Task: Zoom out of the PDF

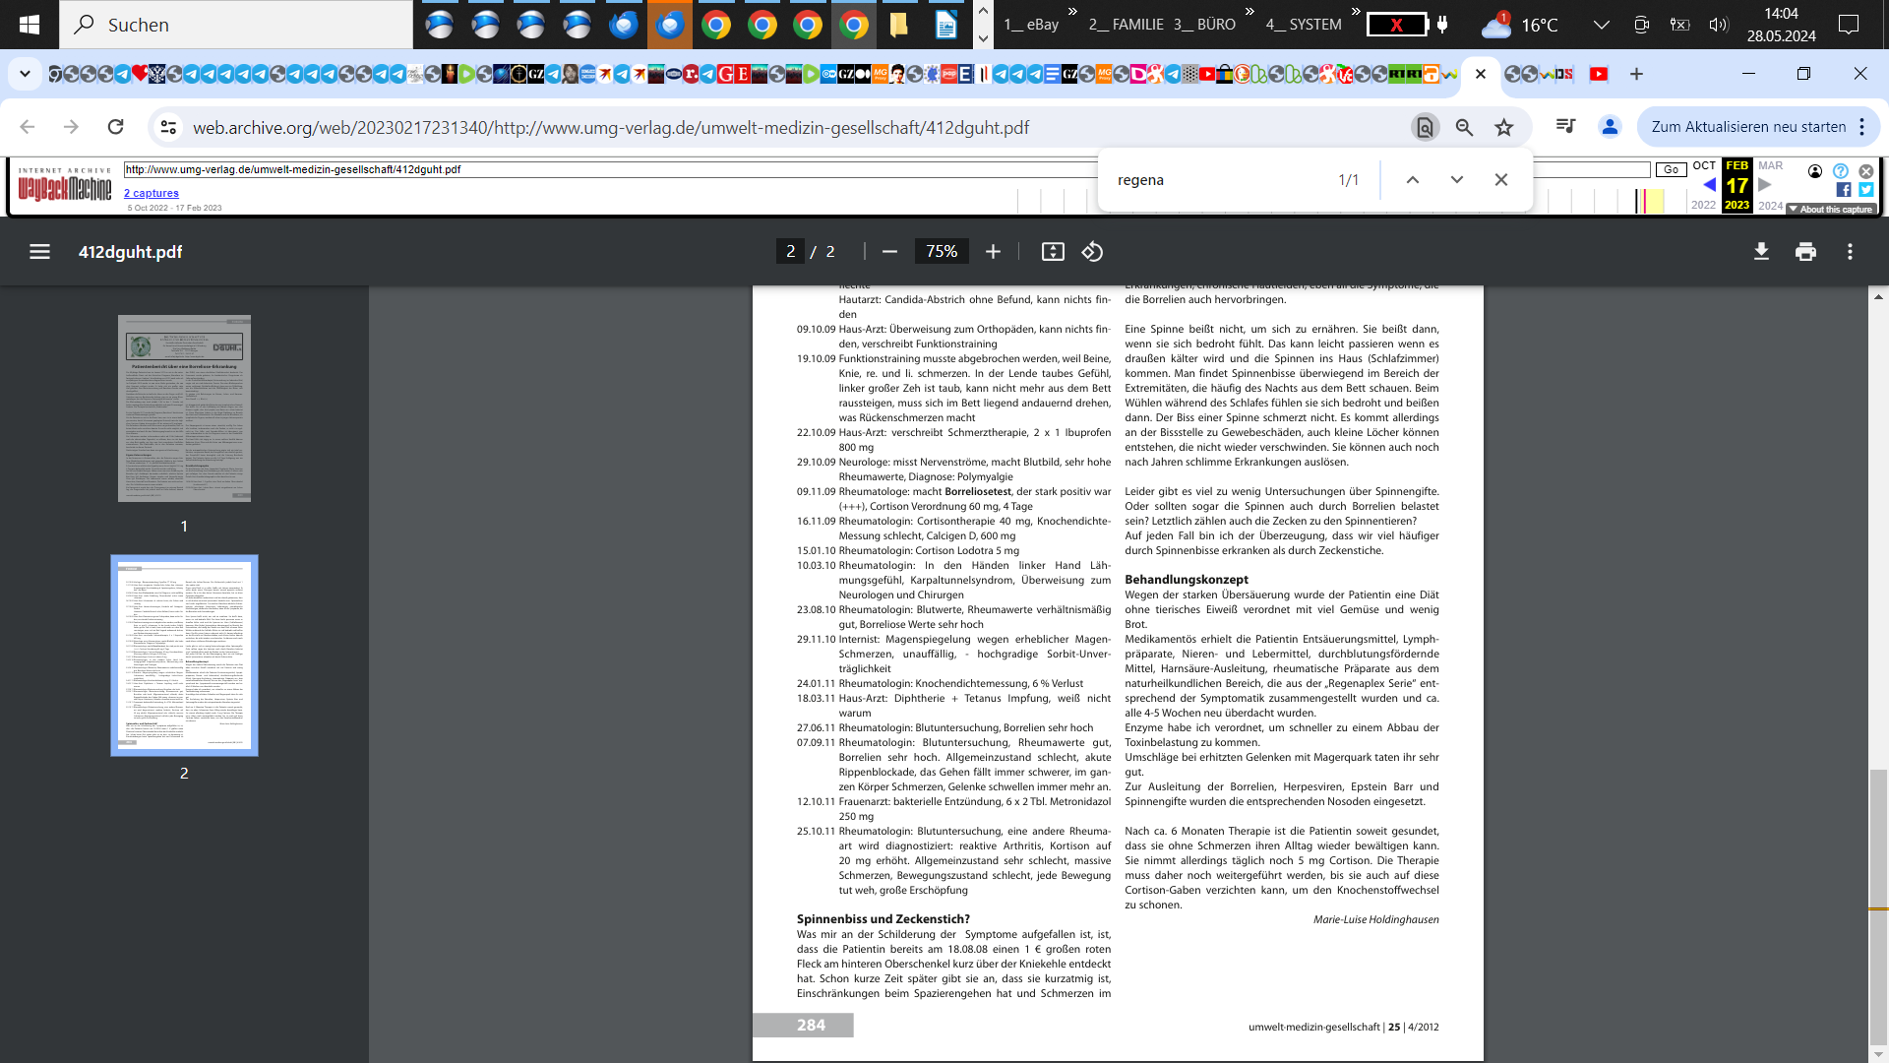Action: [889, 252]
